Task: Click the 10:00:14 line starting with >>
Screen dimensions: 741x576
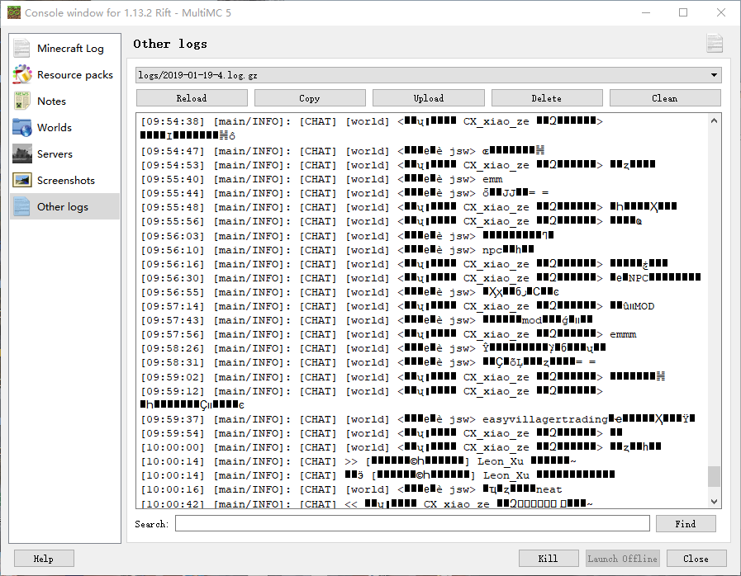Action: [x=359, y=461]
